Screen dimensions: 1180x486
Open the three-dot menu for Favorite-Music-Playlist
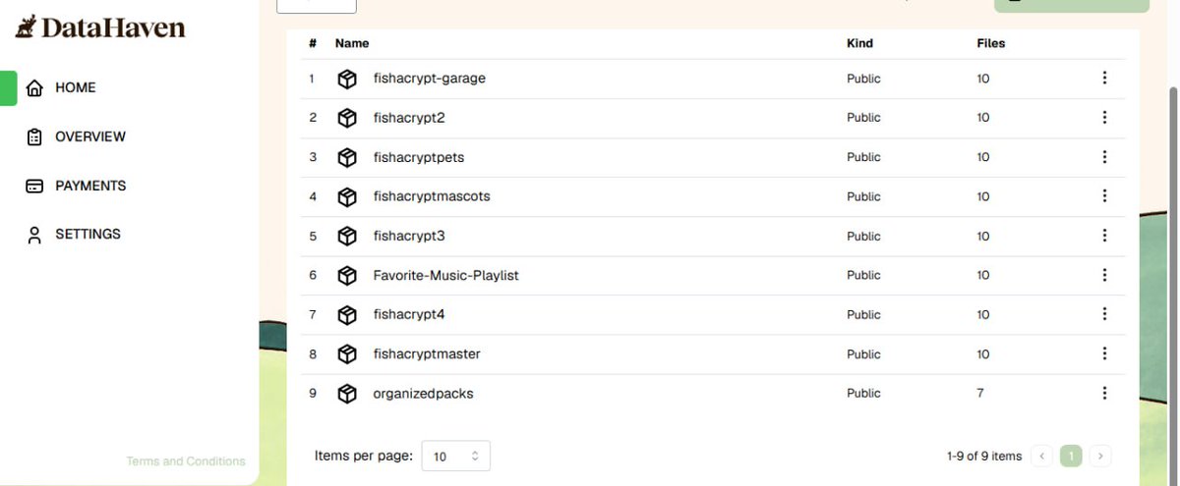1104,275
